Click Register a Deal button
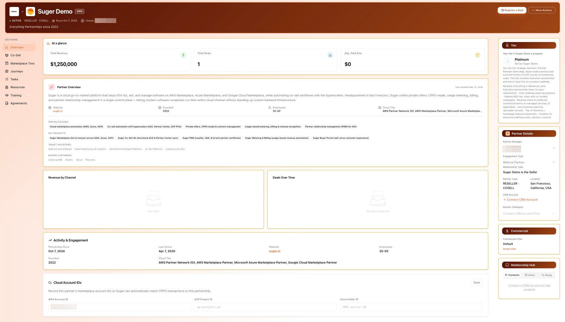 [512, 10]
